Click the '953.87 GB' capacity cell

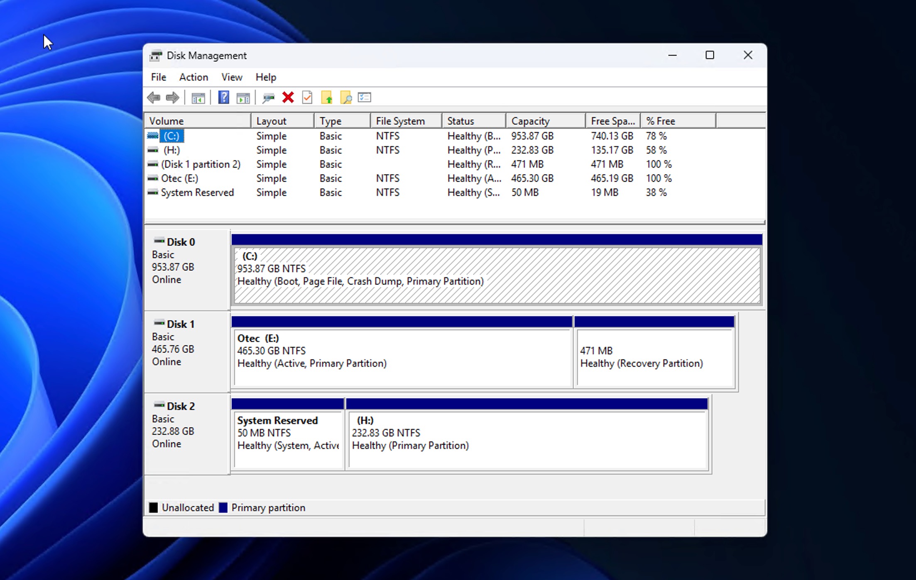532,136
